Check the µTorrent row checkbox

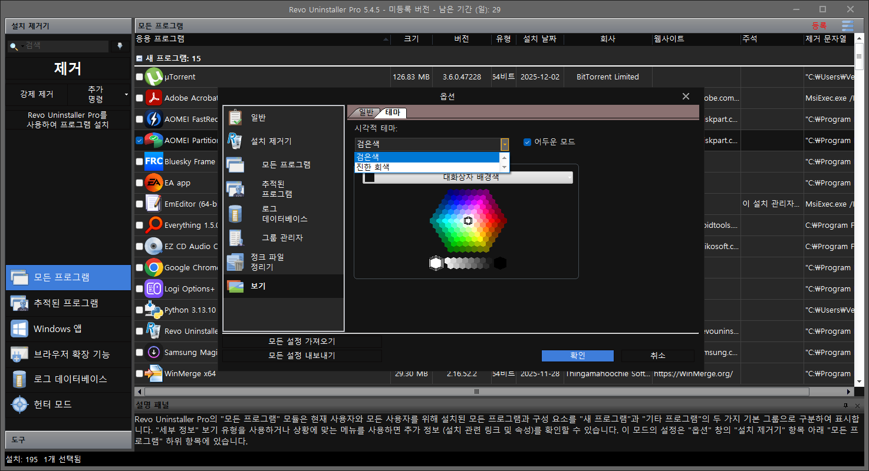(139, 77)
